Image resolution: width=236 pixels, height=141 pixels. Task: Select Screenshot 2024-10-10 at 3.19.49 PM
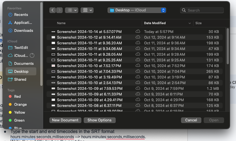134,77
